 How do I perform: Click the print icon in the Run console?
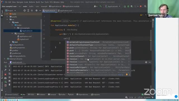pyautogui.click(x=10, y=81)
